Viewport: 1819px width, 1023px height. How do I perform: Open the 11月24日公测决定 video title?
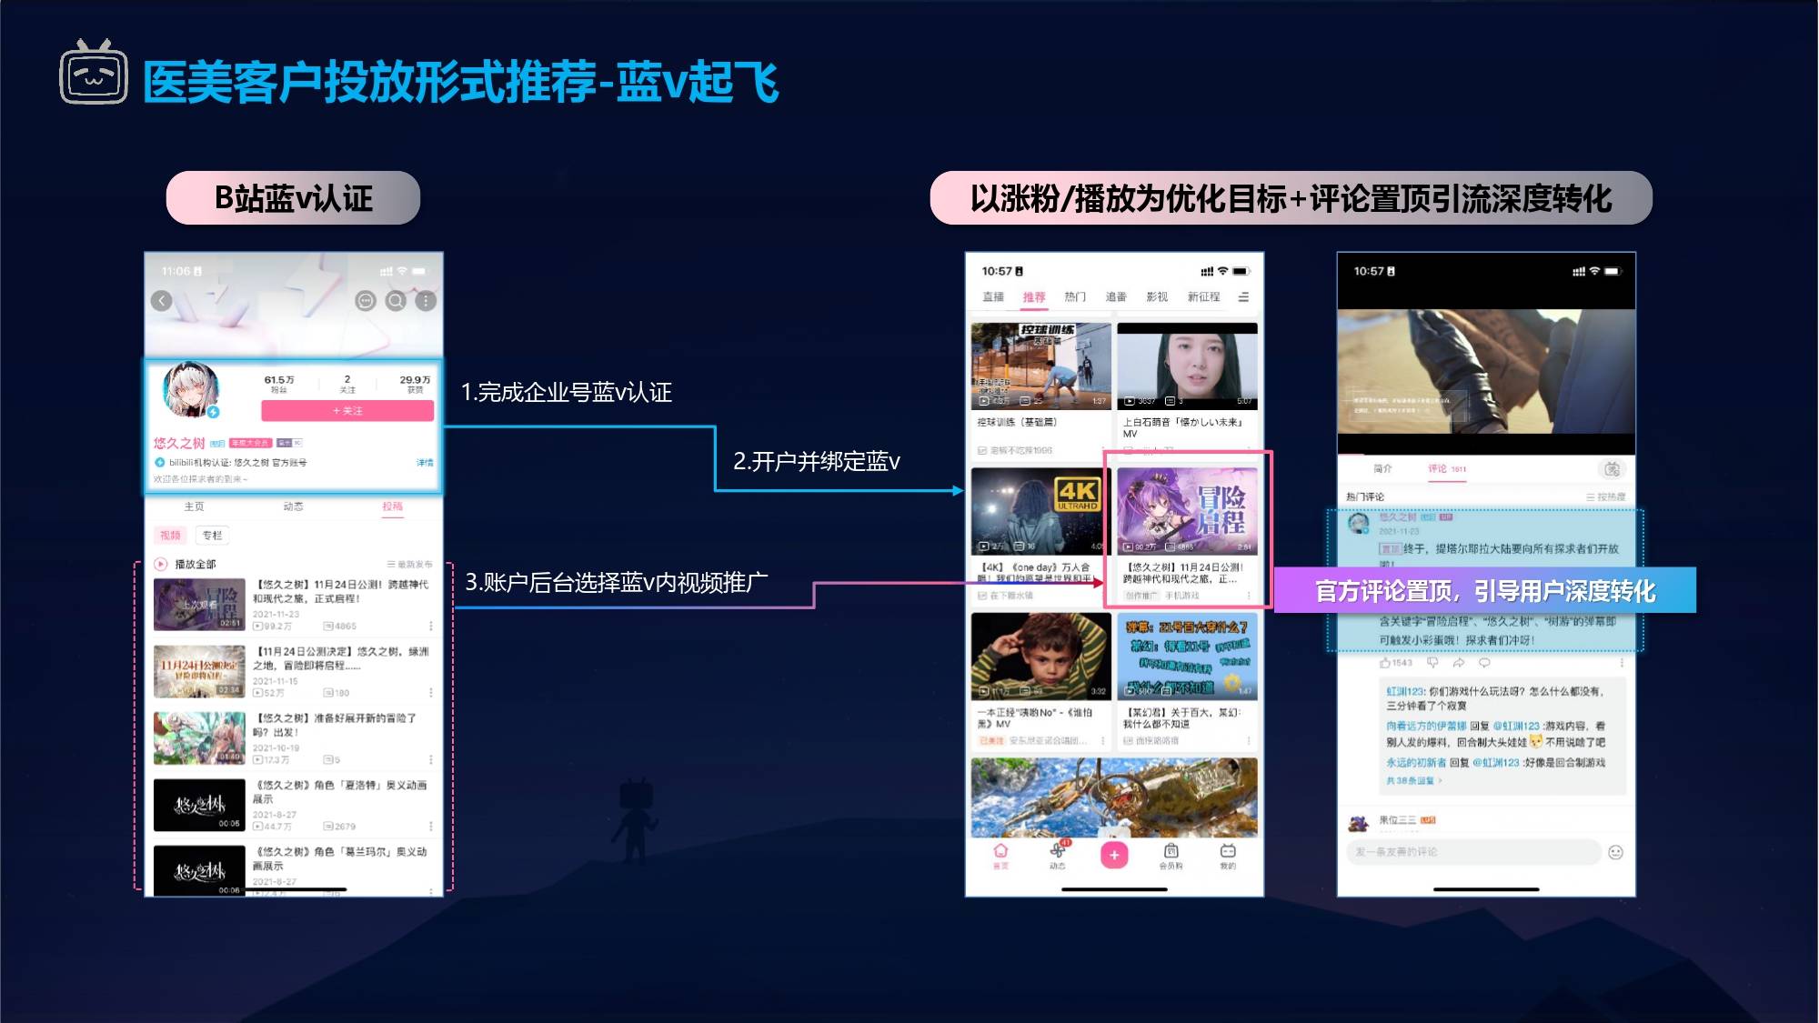click(x=340, y=658)
